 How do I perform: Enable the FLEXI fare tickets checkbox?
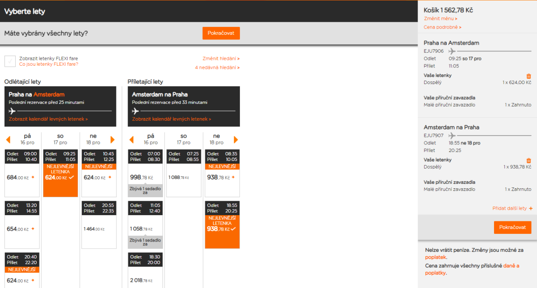[x=10, y=61]
